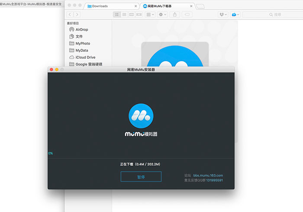Open the Finder action gear menu
The height and width of the screenshot is (212, 303).
pyautogui.click(x=162, y=14)
